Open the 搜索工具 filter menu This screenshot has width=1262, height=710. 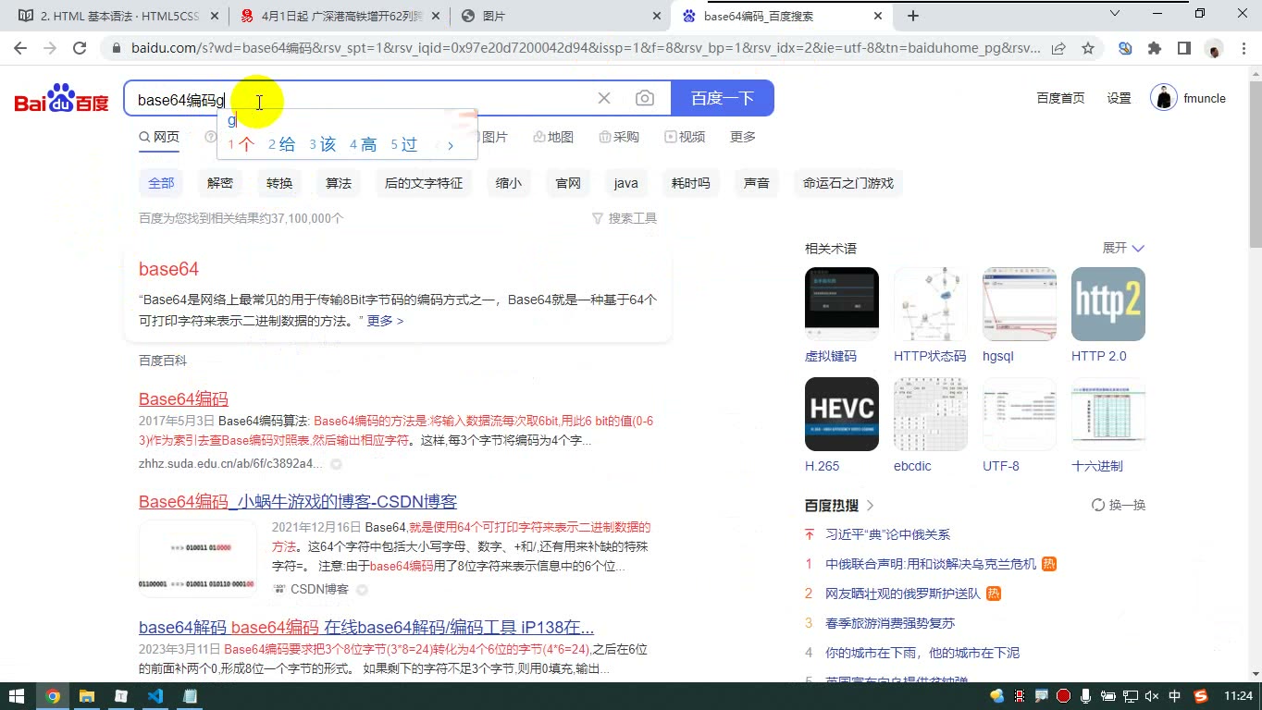pos(625,218)
